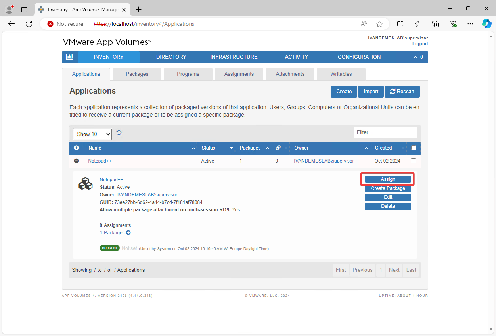The width and height of the screenshot is (496, 336).
Task: Click the Not secure warning icon
Action: [50, 24]
